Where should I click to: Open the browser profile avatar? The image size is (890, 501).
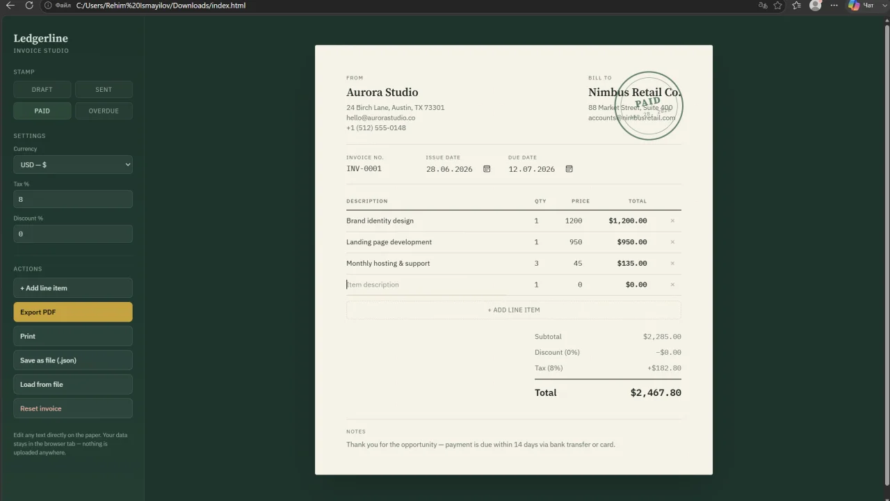coord(816,6)
